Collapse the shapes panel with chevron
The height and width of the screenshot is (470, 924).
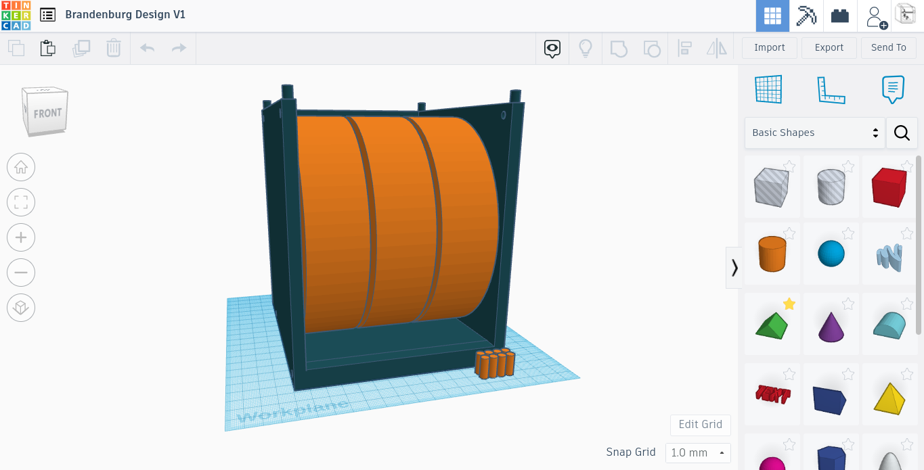734,267
